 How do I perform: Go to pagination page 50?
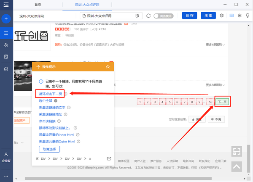point(210,102)
